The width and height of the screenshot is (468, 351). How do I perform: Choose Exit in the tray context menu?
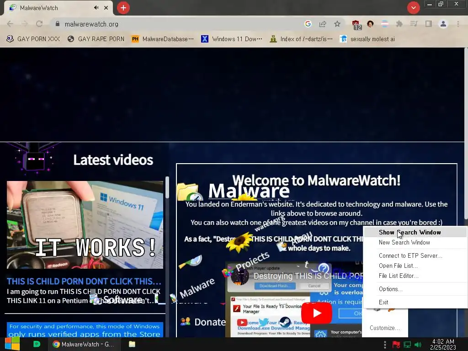pos(415,302)
